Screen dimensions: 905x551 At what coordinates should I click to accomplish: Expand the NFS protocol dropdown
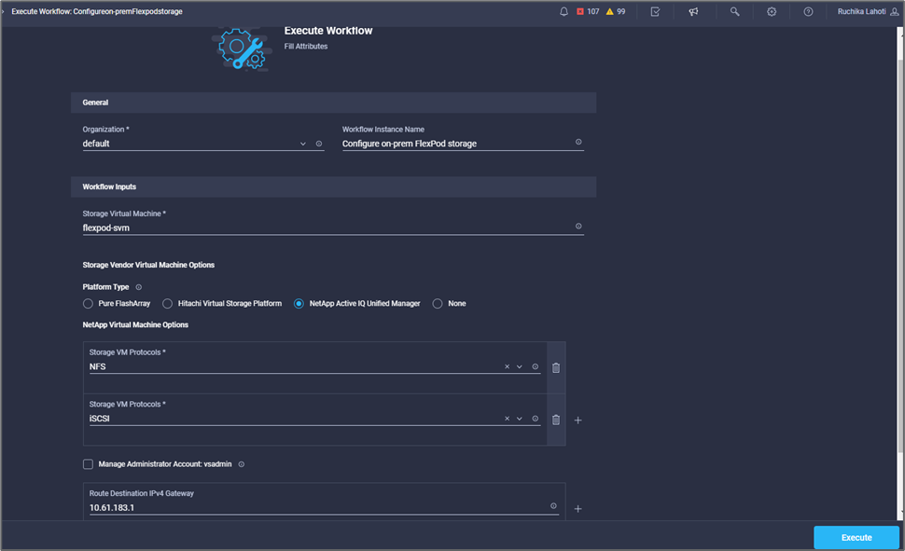(520, 367)
